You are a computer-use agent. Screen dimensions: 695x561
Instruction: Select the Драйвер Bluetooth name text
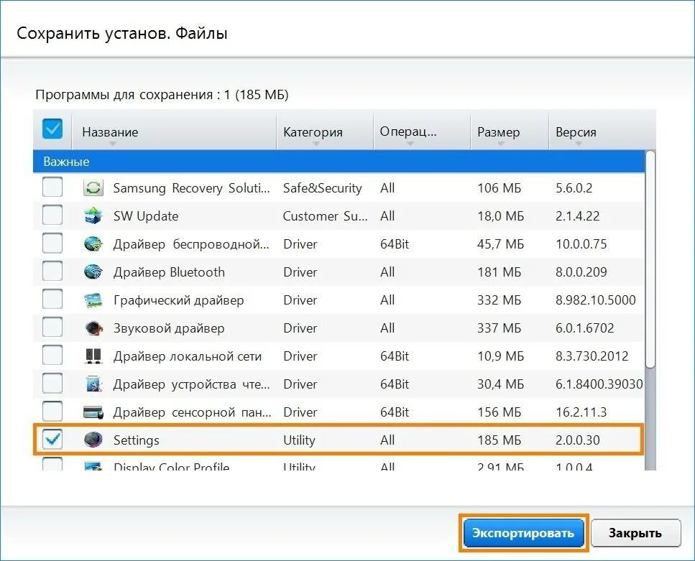169,272
